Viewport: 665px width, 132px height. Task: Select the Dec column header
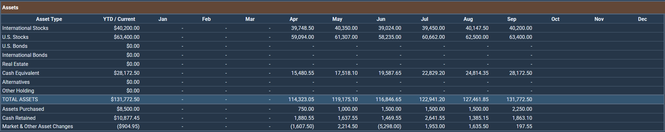(643, 19)
